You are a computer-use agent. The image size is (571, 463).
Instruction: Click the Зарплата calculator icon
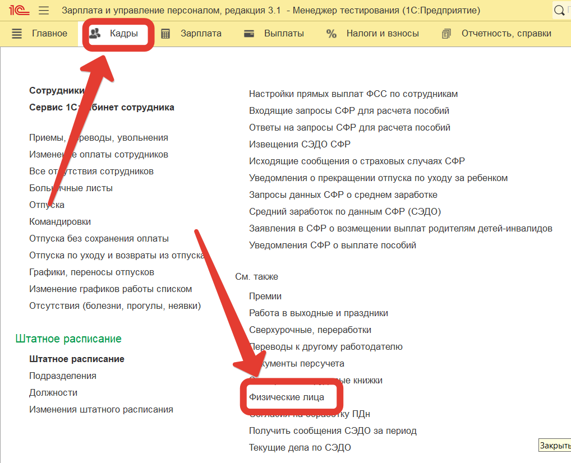(x=165, y=34)
